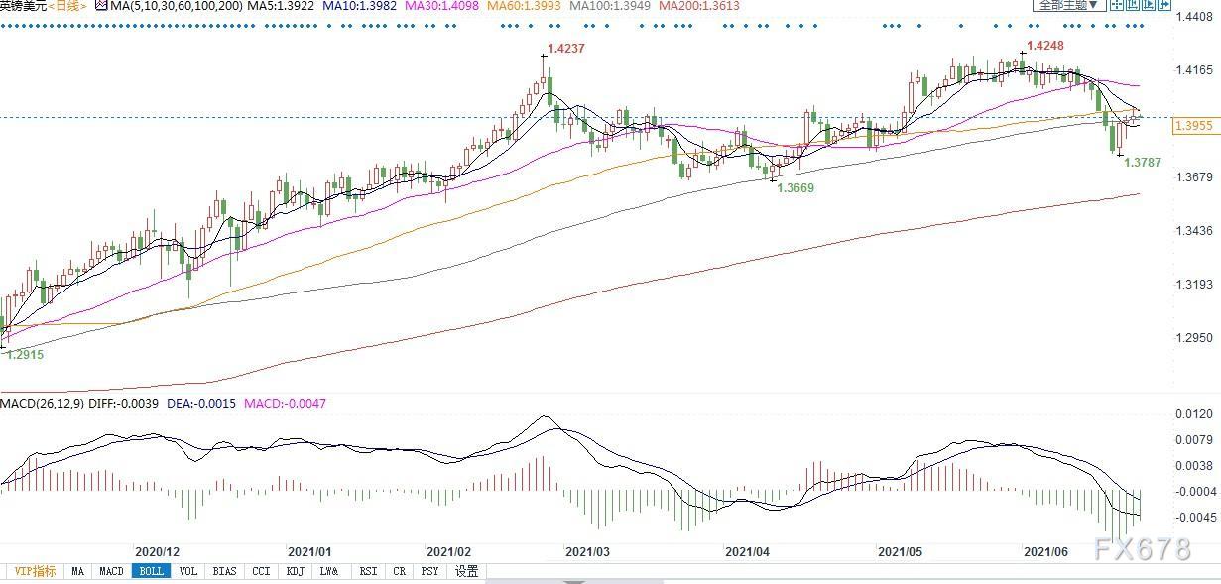Screen dimensions: 1221x584
Task: Click the 2021/06 date axis label
Action: [1047, 550]
